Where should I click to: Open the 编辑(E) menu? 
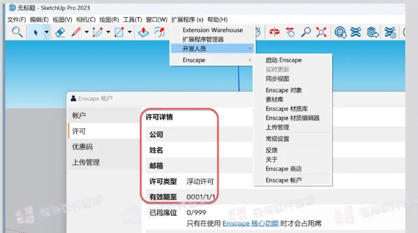(39, 20)
